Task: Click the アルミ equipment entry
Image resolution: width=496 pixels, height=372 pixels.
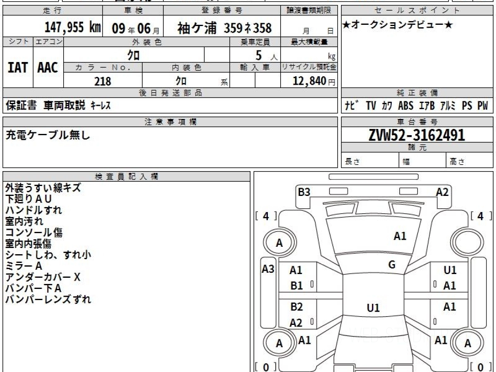Action: point(448,106)
